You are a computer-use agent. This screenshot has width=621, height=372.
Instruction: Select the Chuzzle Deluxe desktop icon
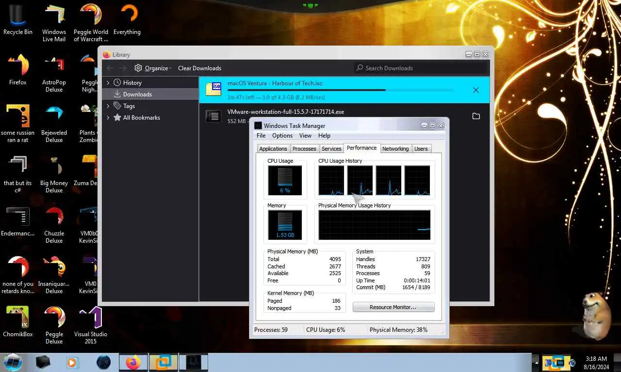54,224
